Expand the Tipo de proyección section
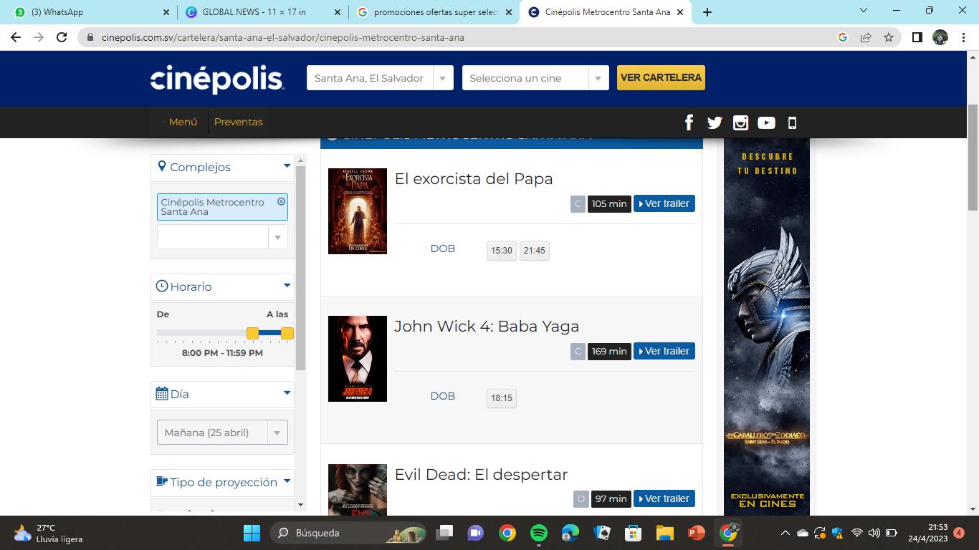The width and height of the screenshot is (979, 550). tap(287, 481)
